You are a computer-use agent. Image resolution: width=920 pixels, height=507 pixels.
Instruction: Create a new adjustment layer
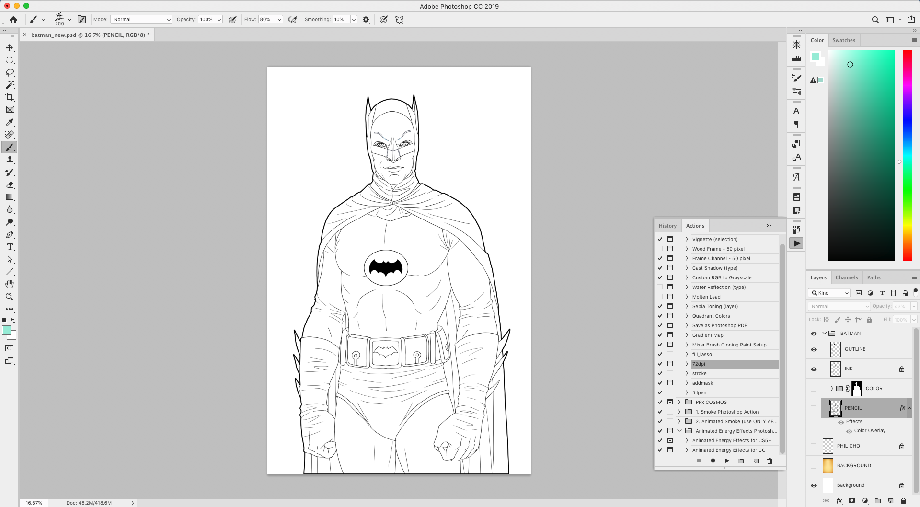pos(865,501)
